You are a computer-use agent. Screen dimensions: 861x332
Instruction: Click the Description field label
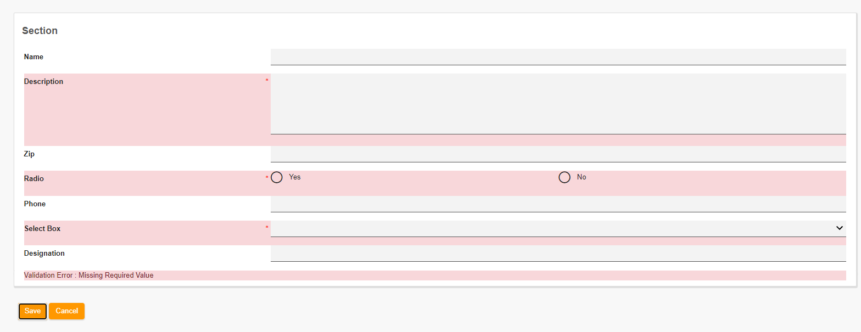click(43, 82)
